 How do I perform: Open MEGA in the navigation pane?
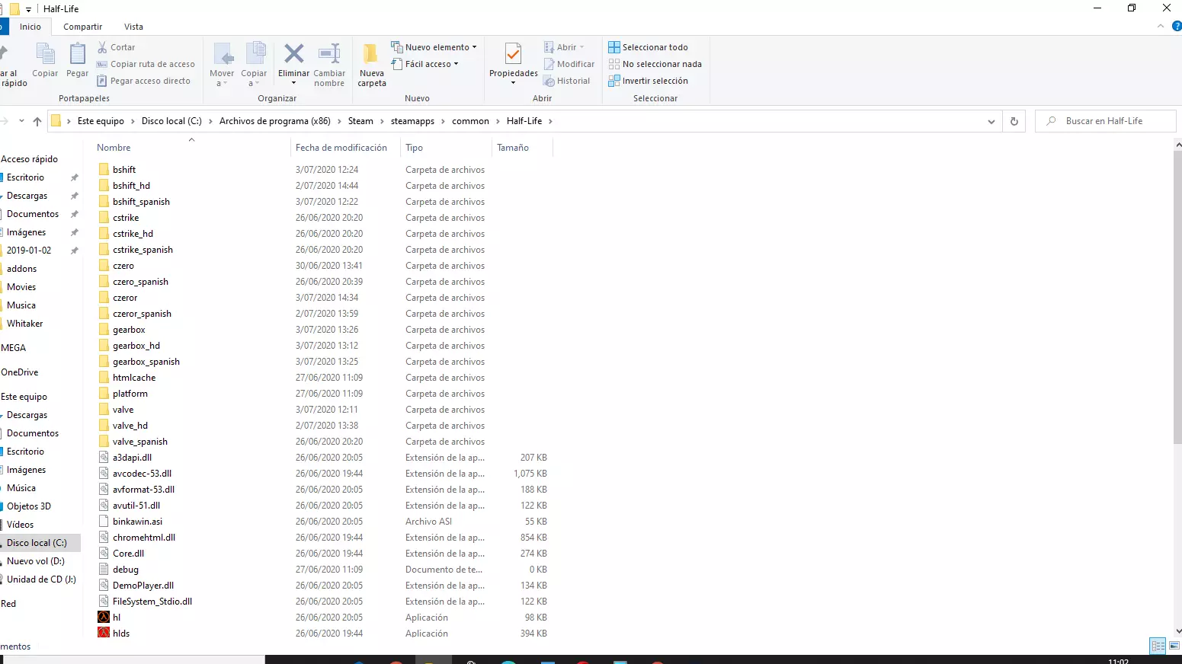click(x=14, y=348)
